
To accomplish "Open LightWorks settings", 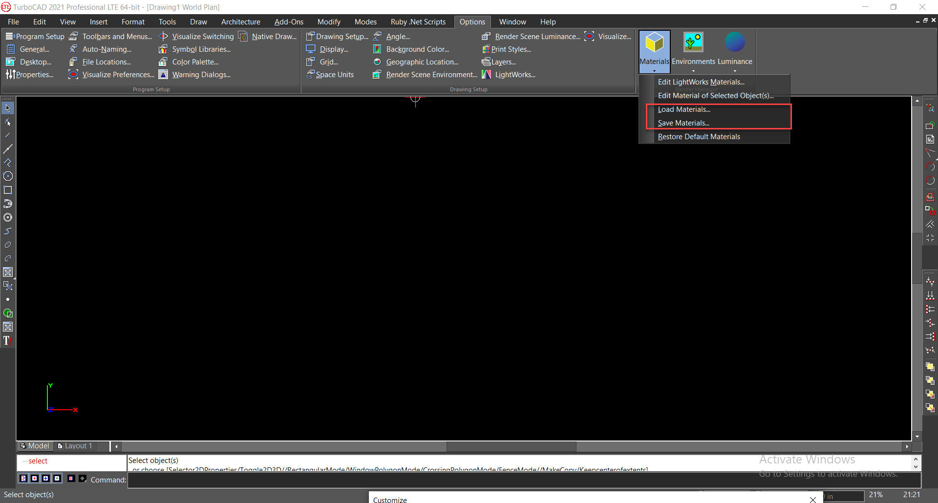I will 509,75.
